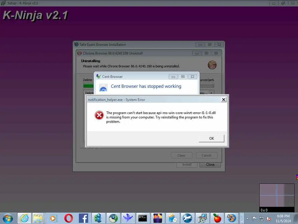Open the blue-green globe browser taskbar icon
This screenshot has width=298, height=224.
[113, 218]
